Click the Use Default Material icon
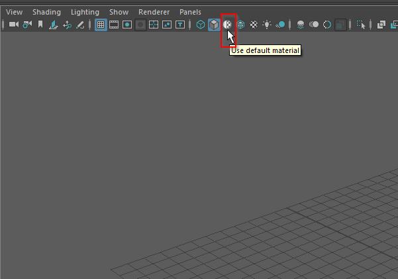398x279 pixels. tap(227, 25)
